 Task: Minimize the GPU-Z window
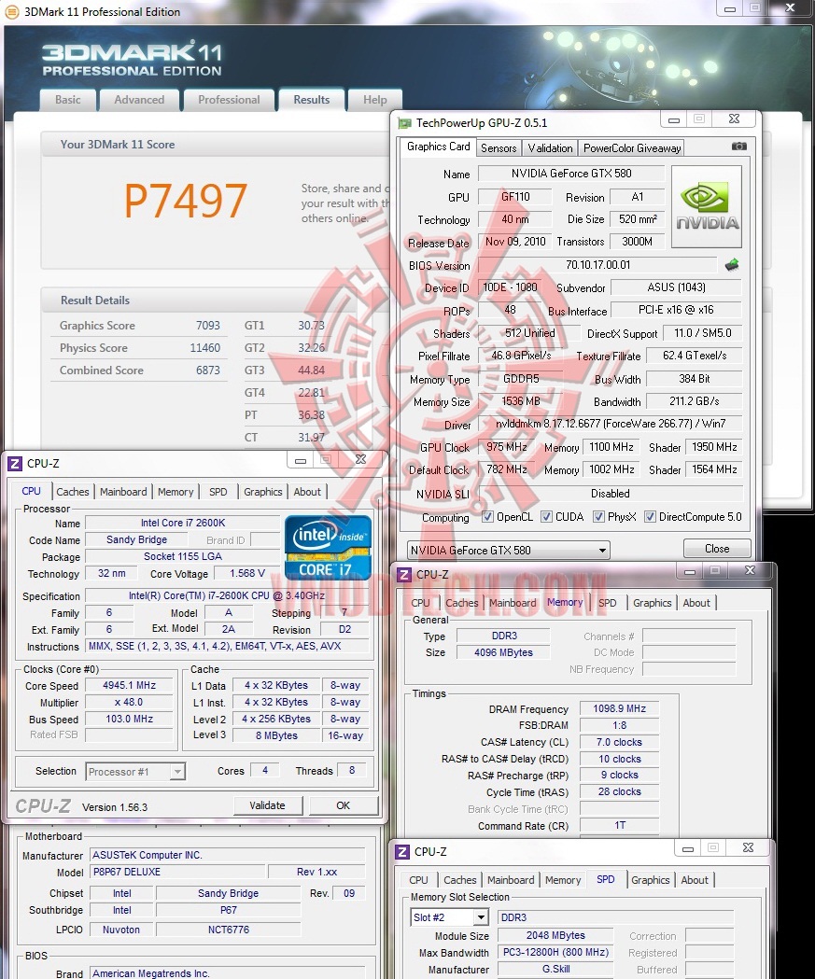click(x=674, y=119)
